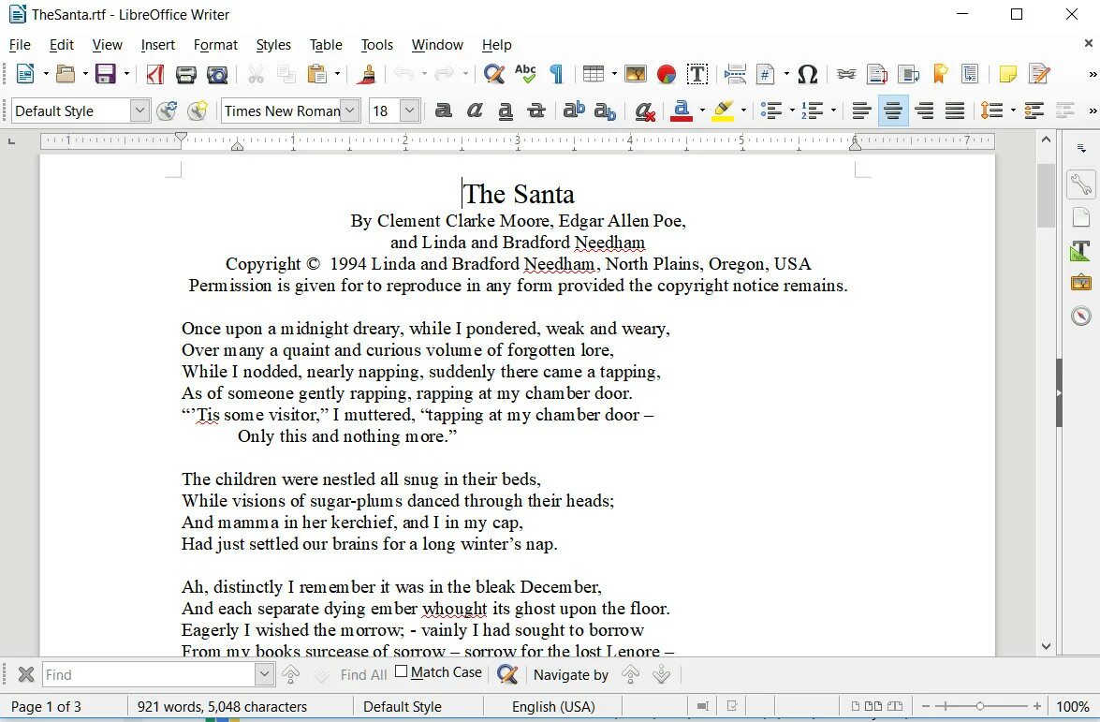Clear direct formatting
1100x722 pixels.
pyautogui.click(x=644, y=111)
